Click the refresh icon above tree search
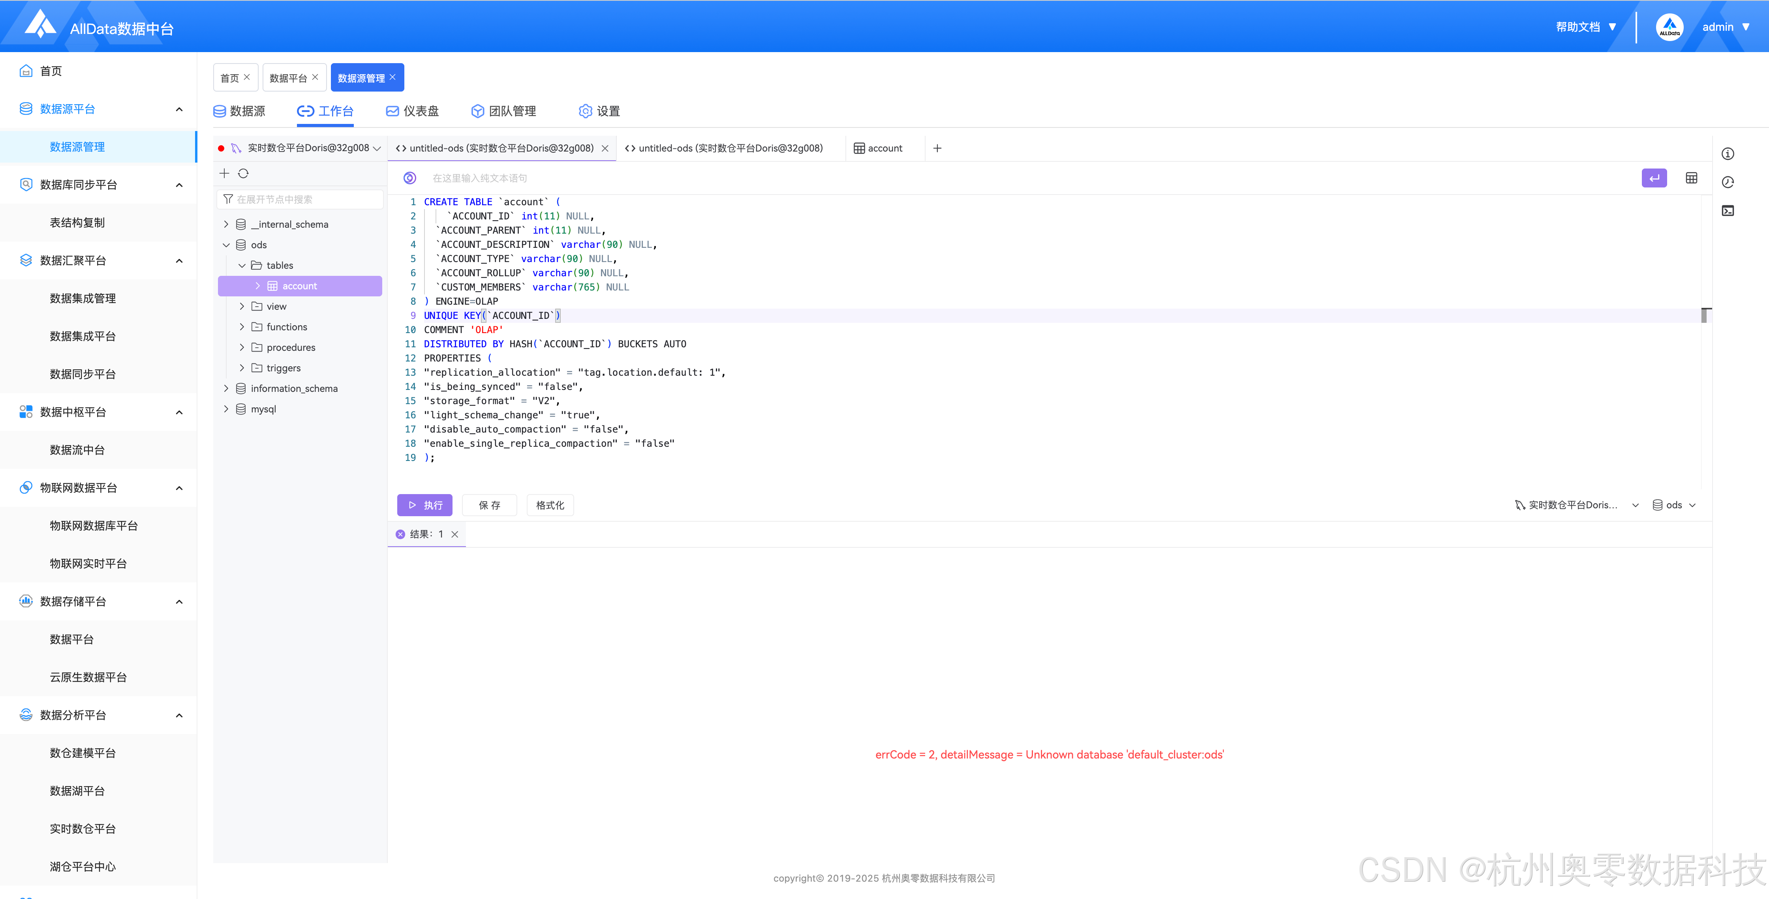Image resolution: width=1769 pixels, height=899 pixels. pyautogui.click(x=243, y=174)
